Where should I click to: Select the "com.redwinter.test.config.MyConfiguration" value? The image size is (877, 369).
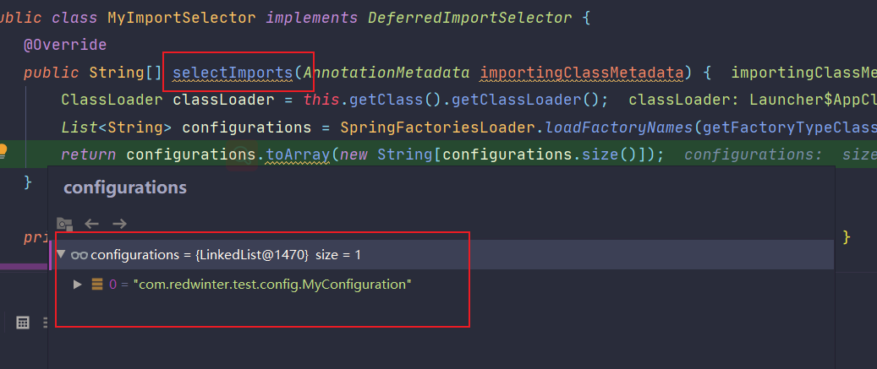[x=272, y=285]
